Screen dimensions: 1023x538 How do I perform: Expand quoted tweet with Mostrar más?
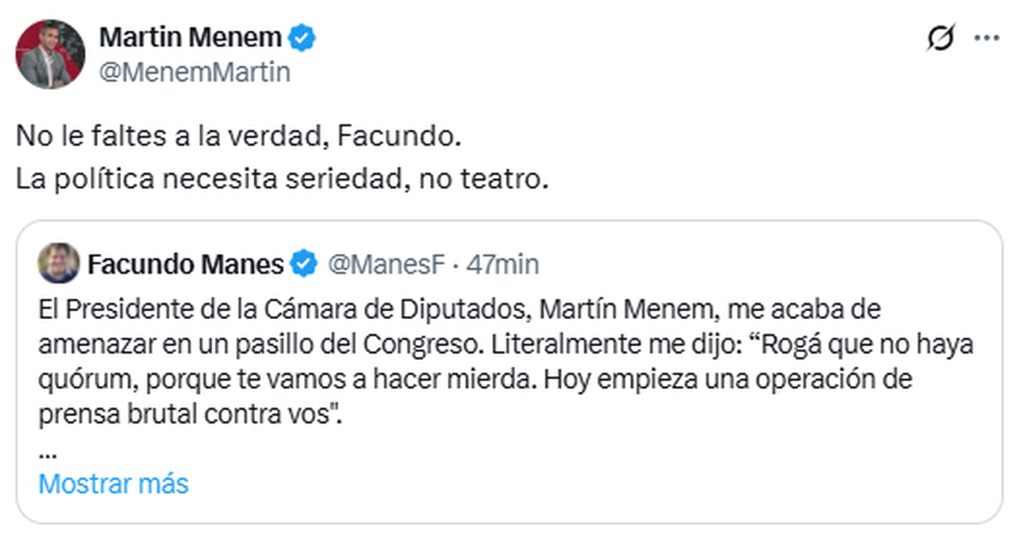pos(113,483)
